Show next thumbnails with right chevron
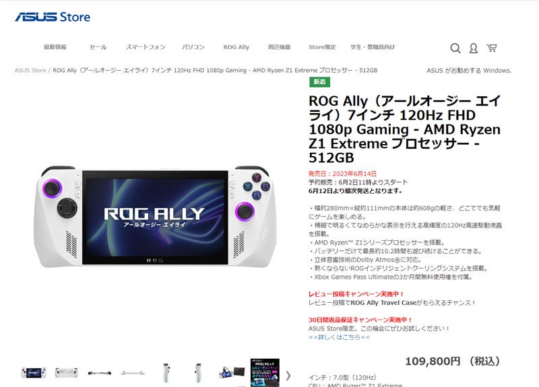539x387 pixels. tap(288, 376)
